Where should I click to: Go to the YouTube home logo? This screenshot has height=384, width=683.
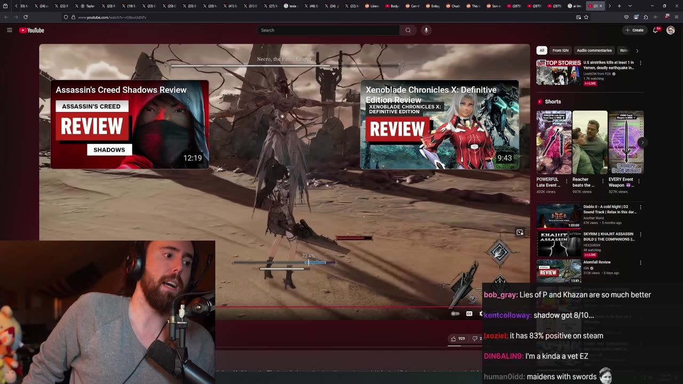point(31,30)
